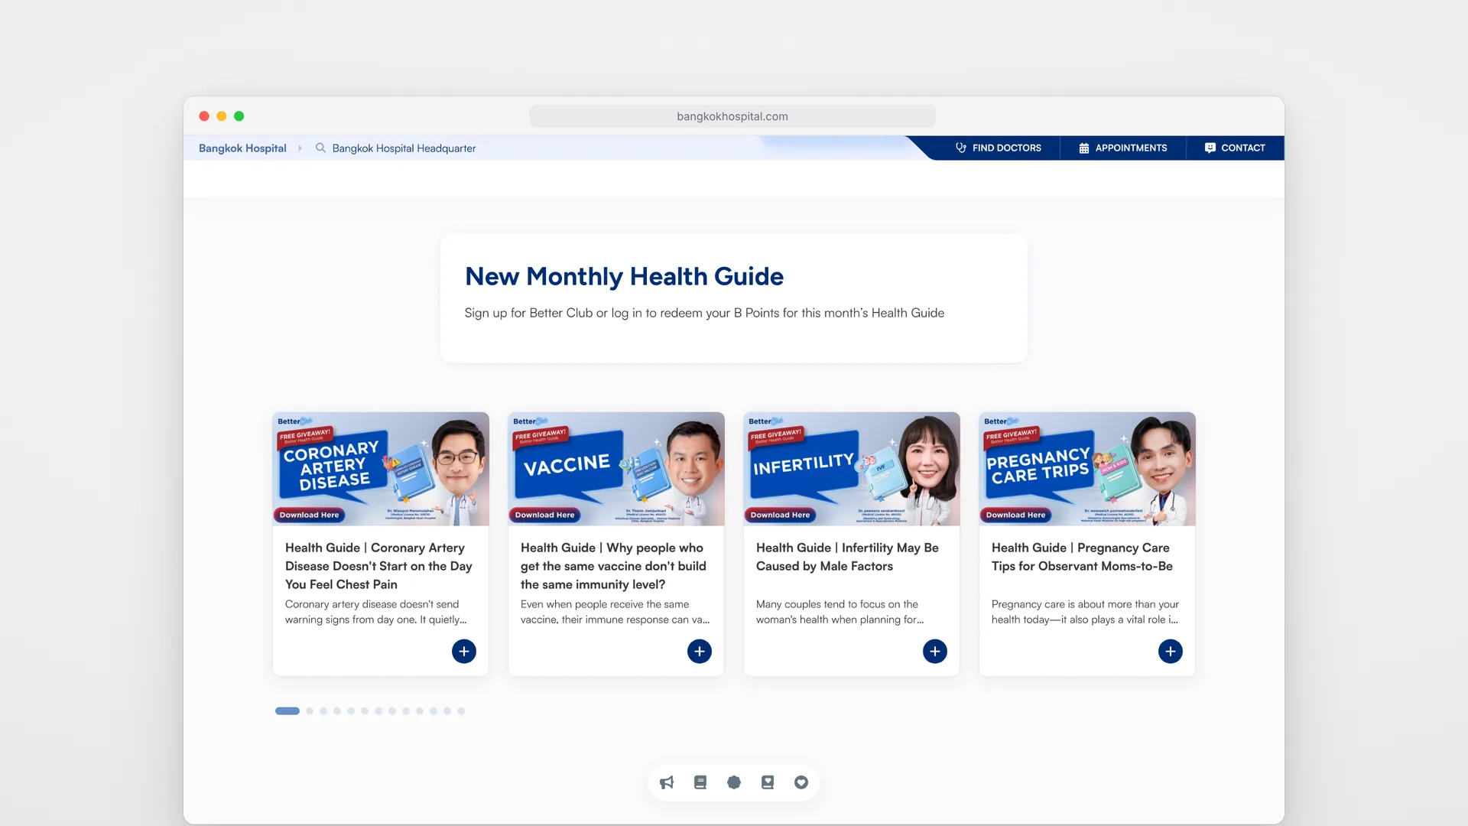This screenshot has width=1468, height=826.
Task: Click the breadcrumb arrow after Bangkok Hospital
Action: coord(300,148)
